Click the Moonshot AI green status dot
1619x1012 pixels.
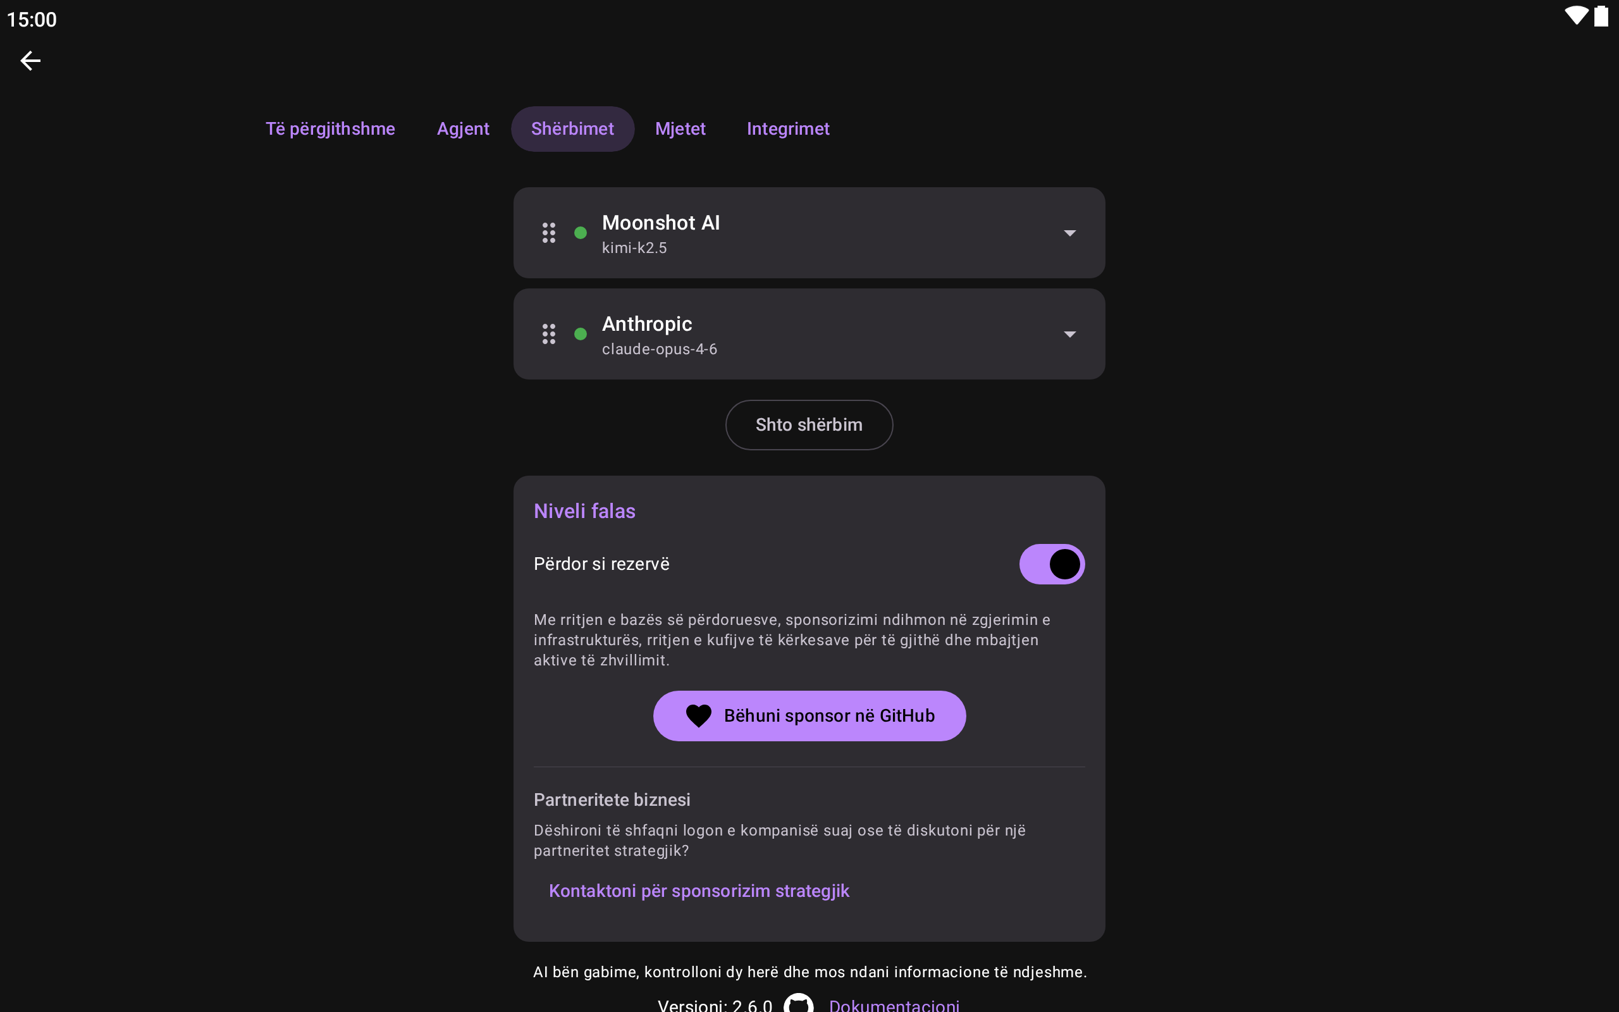click(x=581, y=233)
